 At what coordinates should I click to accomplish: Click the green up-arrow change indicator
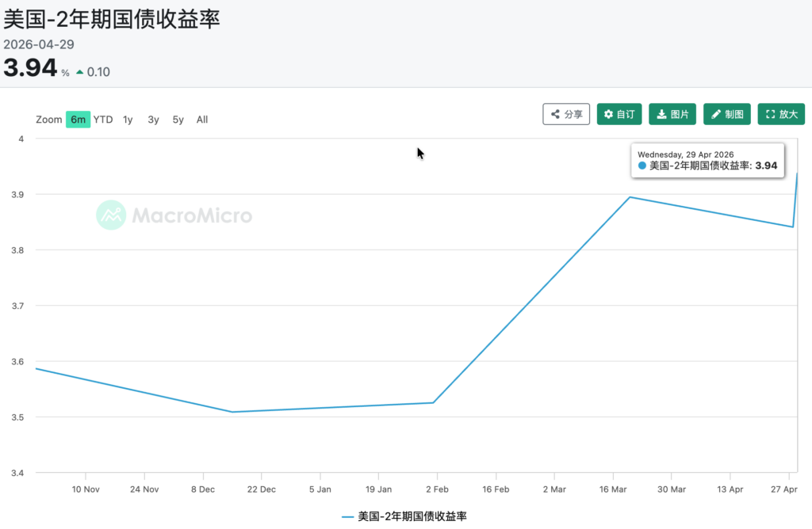click(x=80, y=72)
